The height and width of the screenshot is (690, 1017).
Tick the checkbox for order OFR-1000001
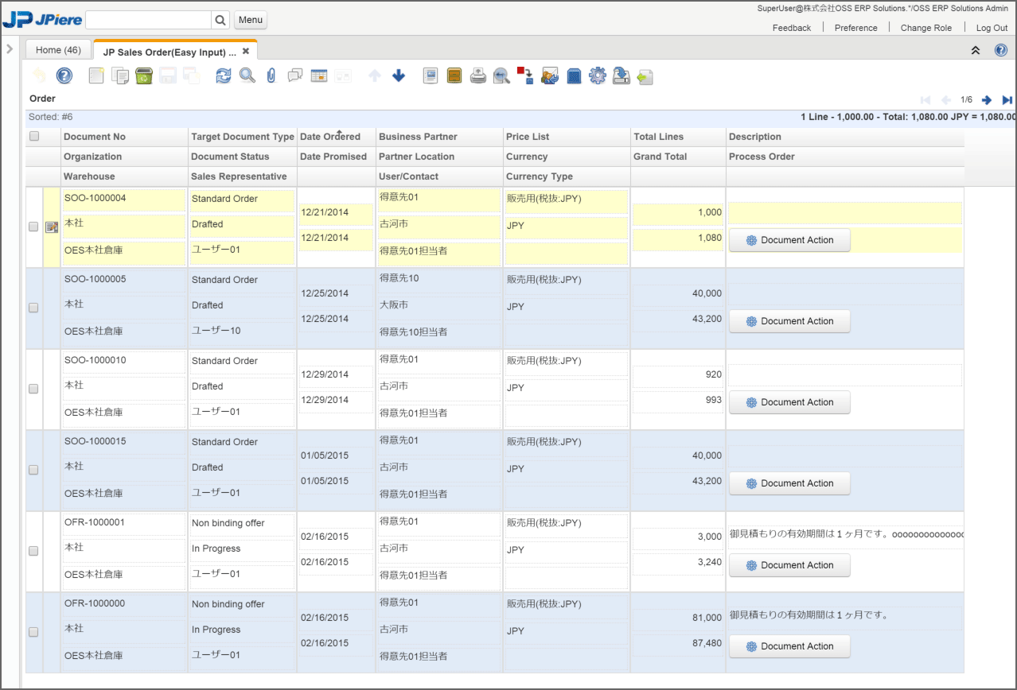[33, 551]
